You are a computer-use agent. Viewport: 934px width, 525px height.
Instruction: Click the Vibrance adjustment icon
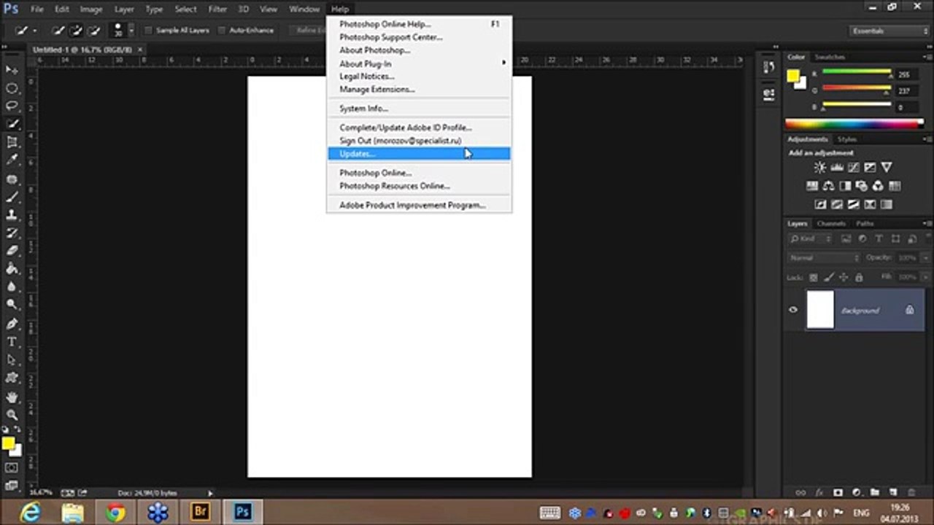coord(887,168)
